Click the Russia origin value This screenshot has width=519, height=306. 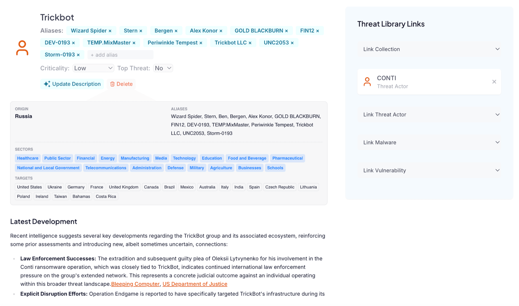point(24,117)
